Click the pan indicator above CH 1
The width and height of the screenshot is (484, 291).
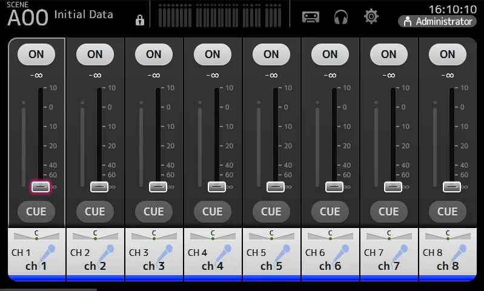pos(36,235)
